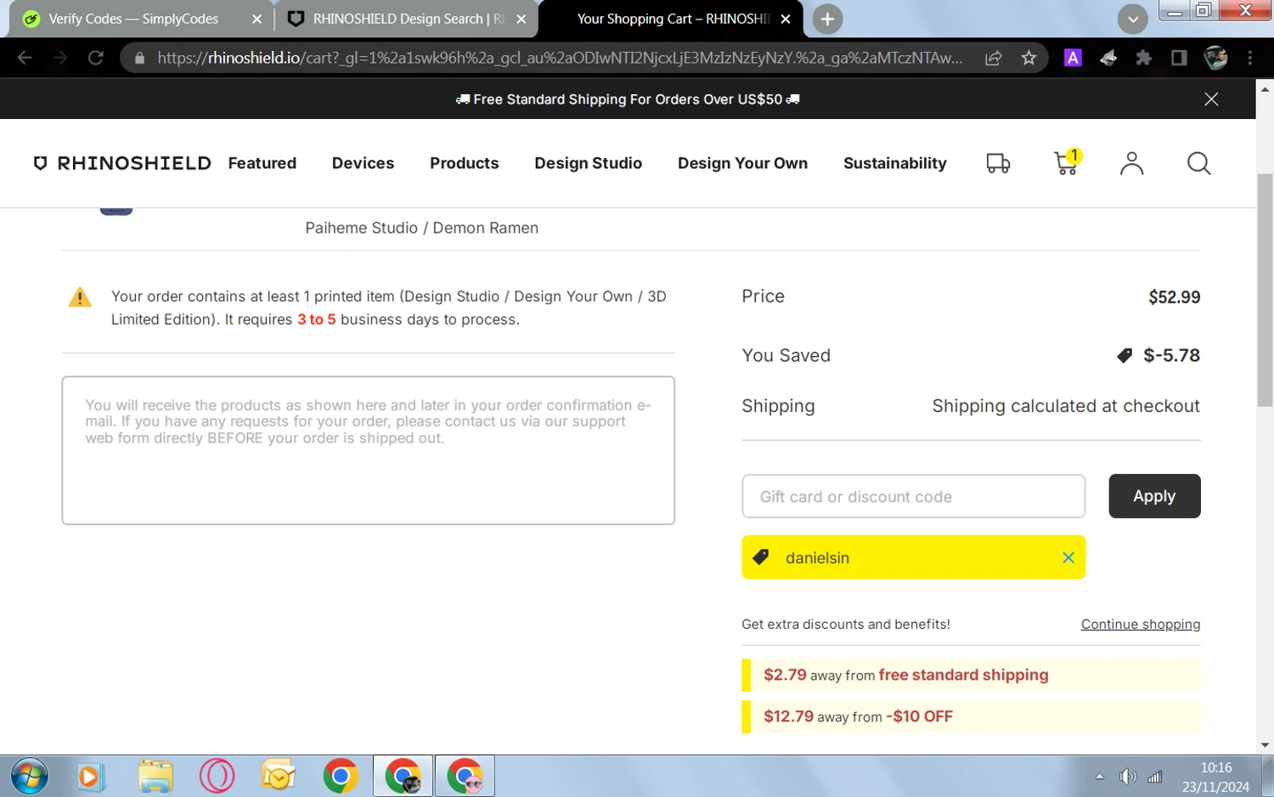1274x797 pixels.
Task: Open the Chrome profile avatar
Action: (1215, 58)
